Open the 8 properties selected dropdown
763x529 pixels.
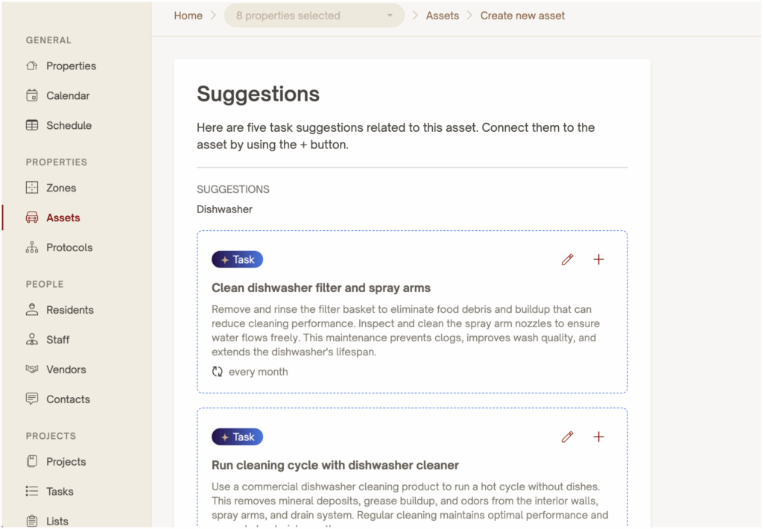[314, 16]
